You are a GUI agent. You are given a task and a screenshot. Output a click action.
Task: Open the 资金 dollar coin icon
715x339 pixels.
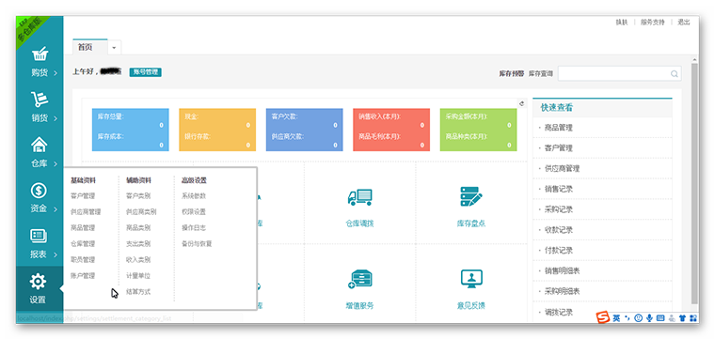(x=40, y=191)
